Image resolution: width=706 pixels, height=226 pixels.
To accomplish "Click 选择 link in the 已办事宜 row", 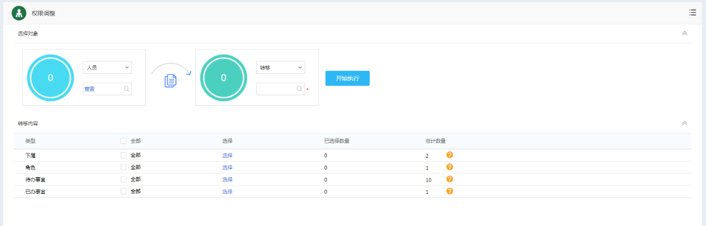I will 227,192.
